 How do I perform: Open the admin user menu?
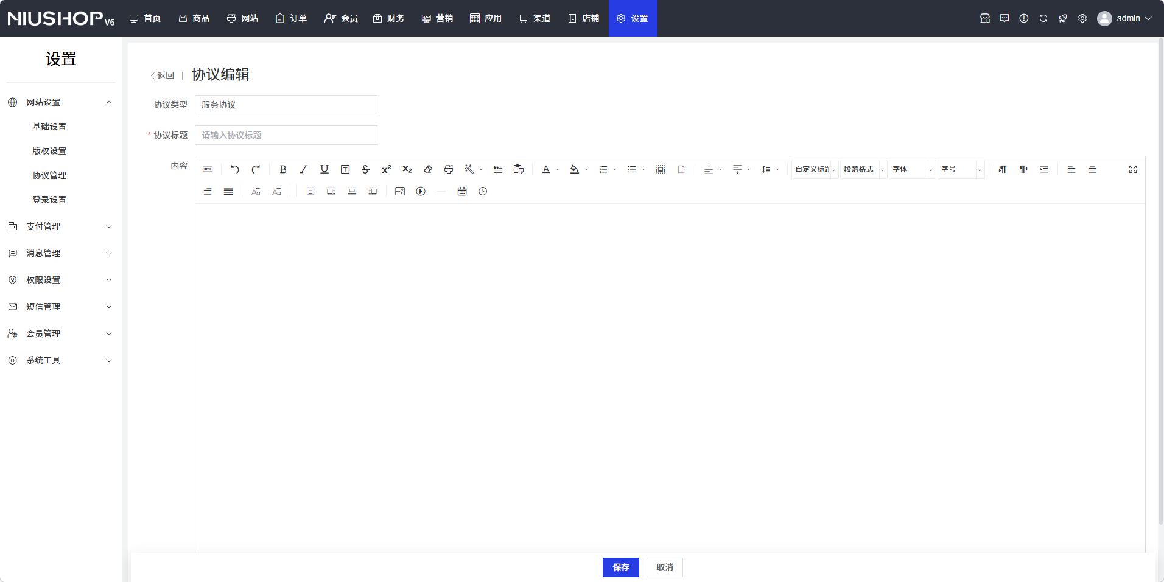click(1124, 18)
